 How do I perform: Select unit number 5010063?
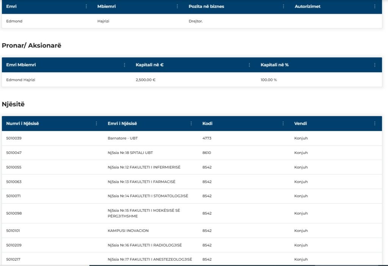pos(14,182)
